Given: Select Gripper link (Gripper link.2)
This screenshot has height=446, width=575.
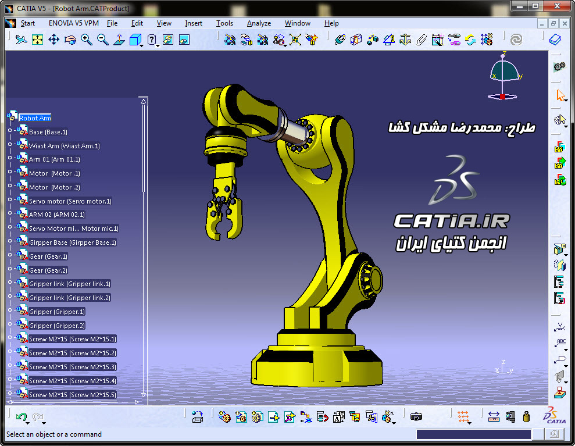Looking at the screenshot, I should [70, 298].
